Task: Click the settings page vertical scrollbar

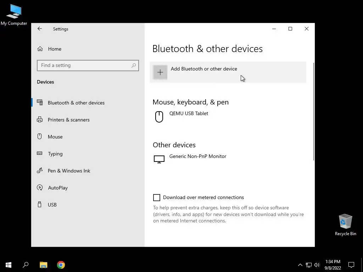Action: point(314,111)
